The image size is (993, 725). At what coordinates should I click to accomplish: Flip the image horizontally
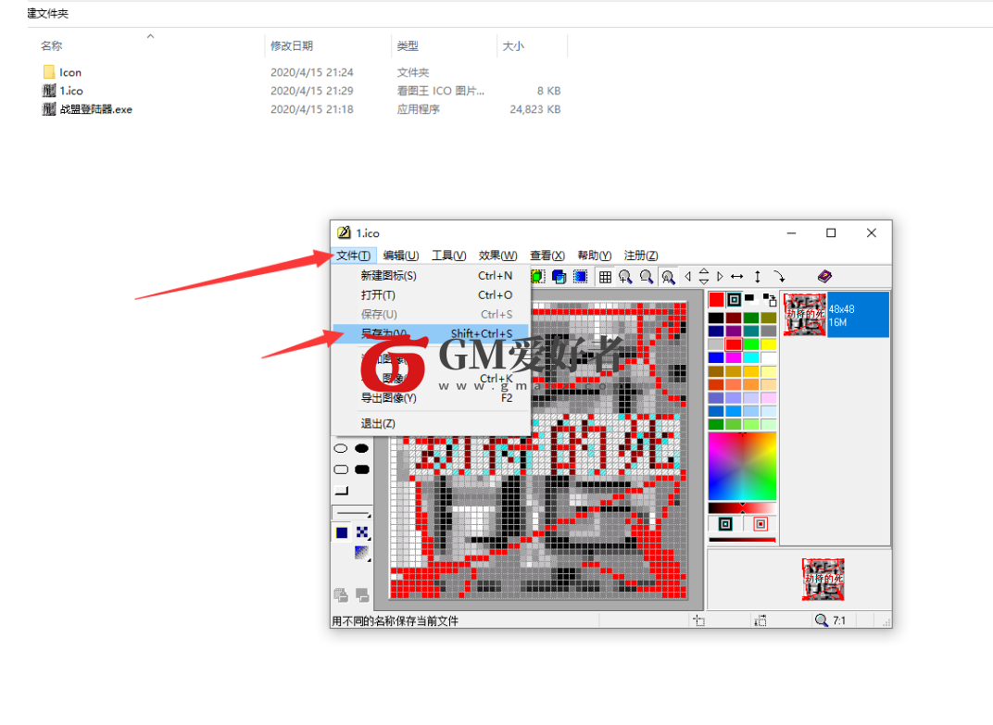point(736,277)
